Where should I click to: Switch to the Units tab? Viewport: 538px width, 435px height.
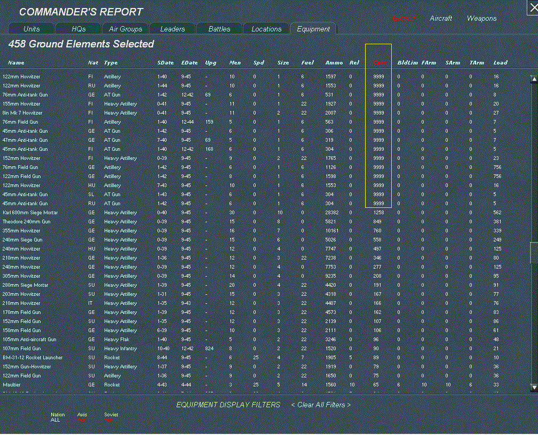[31, 29]
